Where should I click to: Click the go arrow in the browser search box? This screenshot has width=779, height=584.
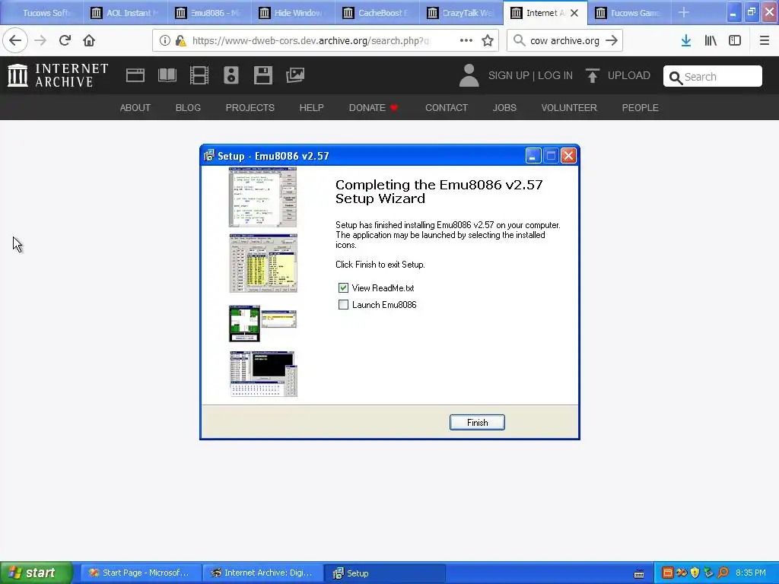click(612, 41)
